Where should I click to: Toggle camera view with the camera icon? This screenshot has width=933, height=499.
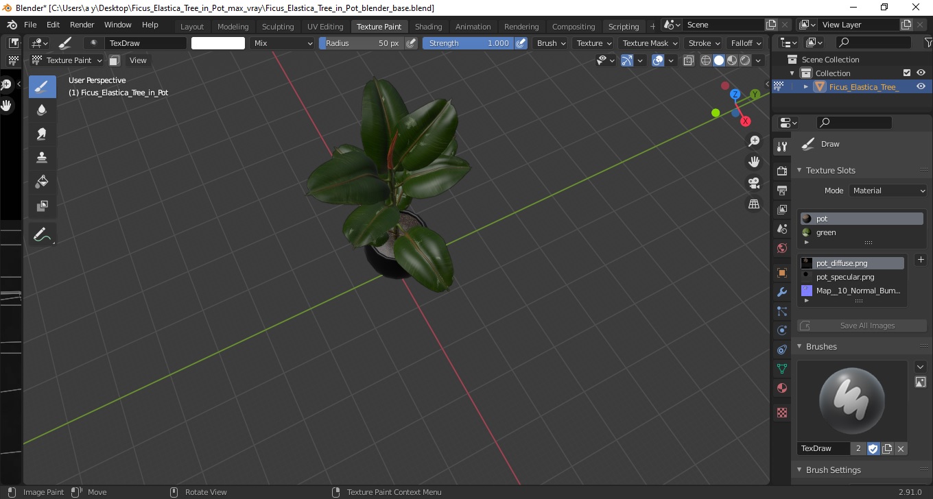754,183
